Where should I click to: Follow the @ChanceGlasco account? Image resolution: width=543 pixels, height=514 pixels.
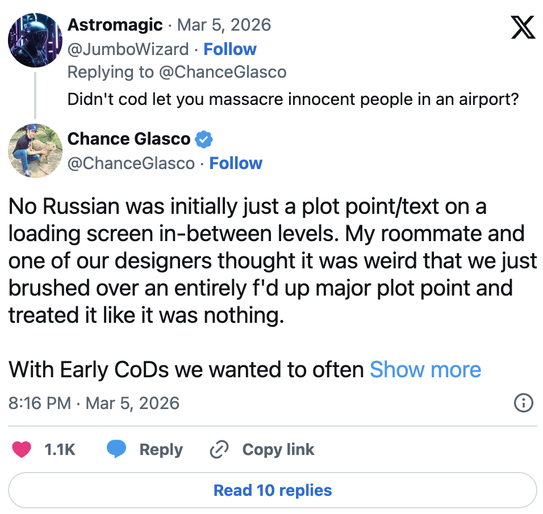[x=236, y=163]
